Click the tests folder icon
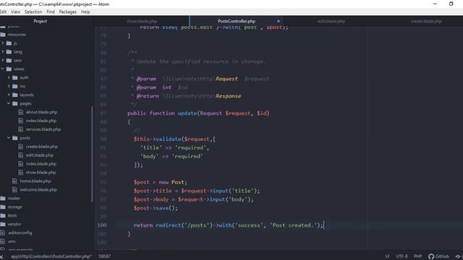The width and height of the screenshot is (463, 260). (x=3, y=215)
